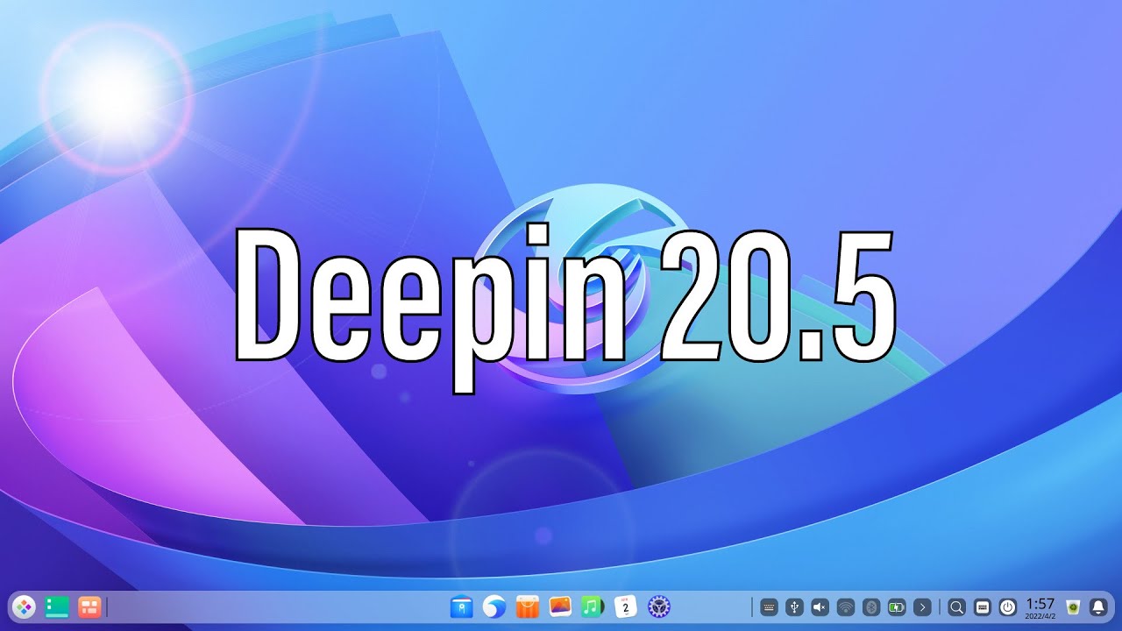Viewport: 1122px width, 631px height.
Task: Open the App Store
Action: (x=527, y=606)
